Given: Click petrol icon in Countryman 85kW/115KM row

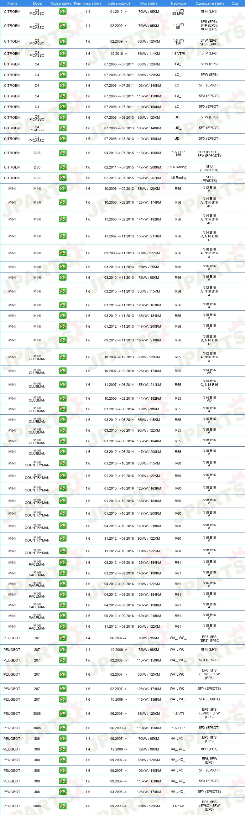Looking at the screenshot, I should [x=63, y=463].
